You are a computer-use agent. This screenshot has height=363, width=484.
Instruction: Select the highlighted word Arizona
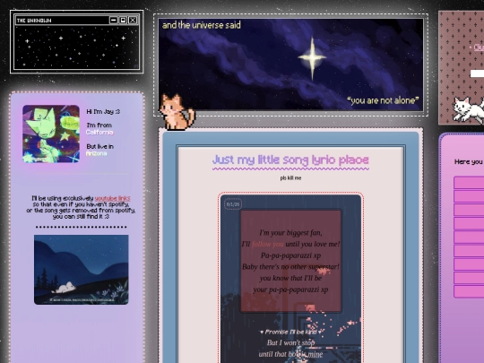[x=97, y=153]
